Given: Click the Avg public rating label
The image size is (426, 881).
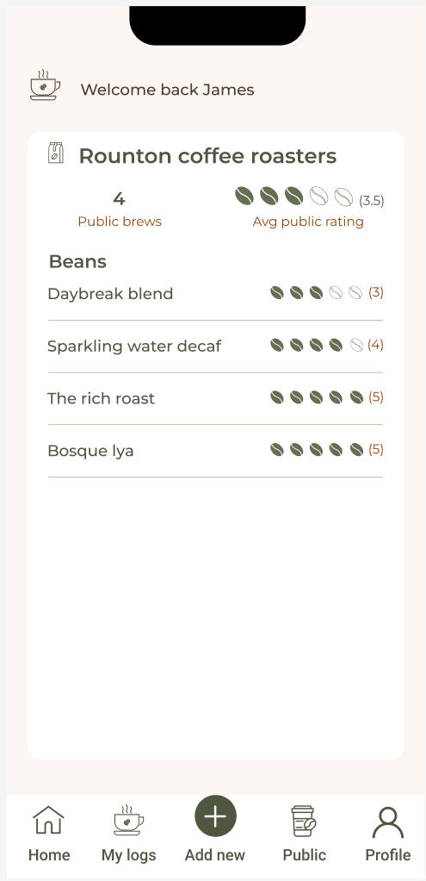Looking at the screenshot, I should click(x=308, y=222).
